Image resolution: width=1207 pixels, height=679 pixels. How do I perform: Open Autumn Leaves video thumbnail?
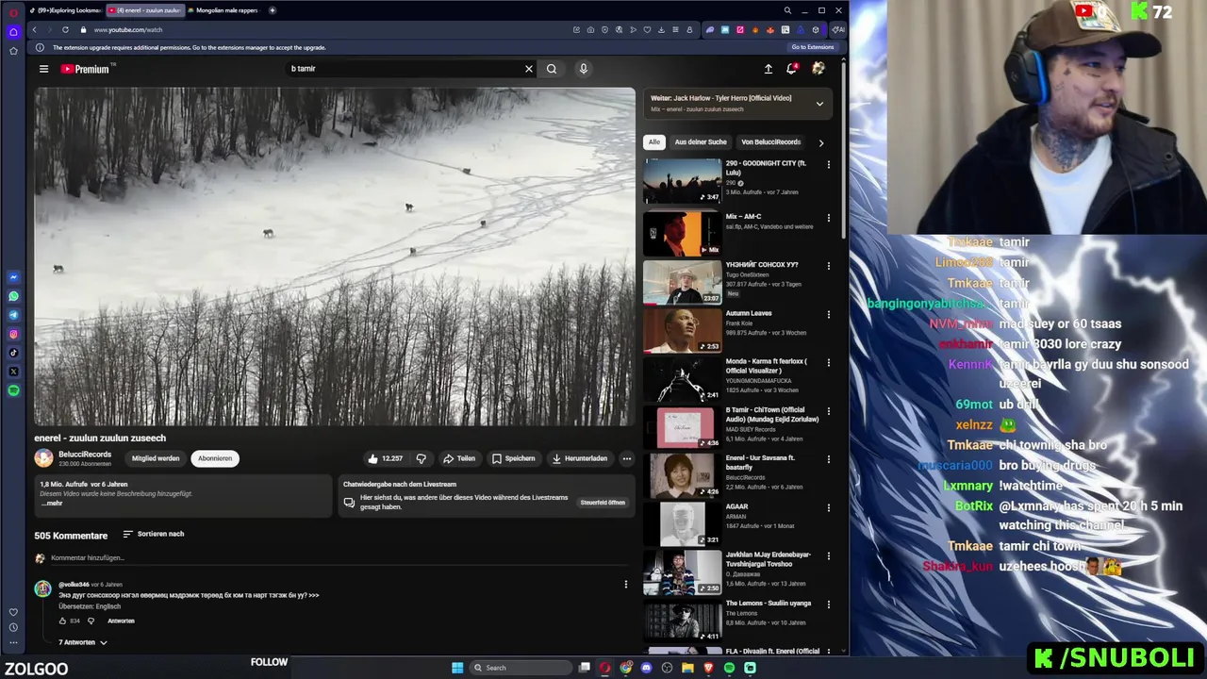coord(683,330)
